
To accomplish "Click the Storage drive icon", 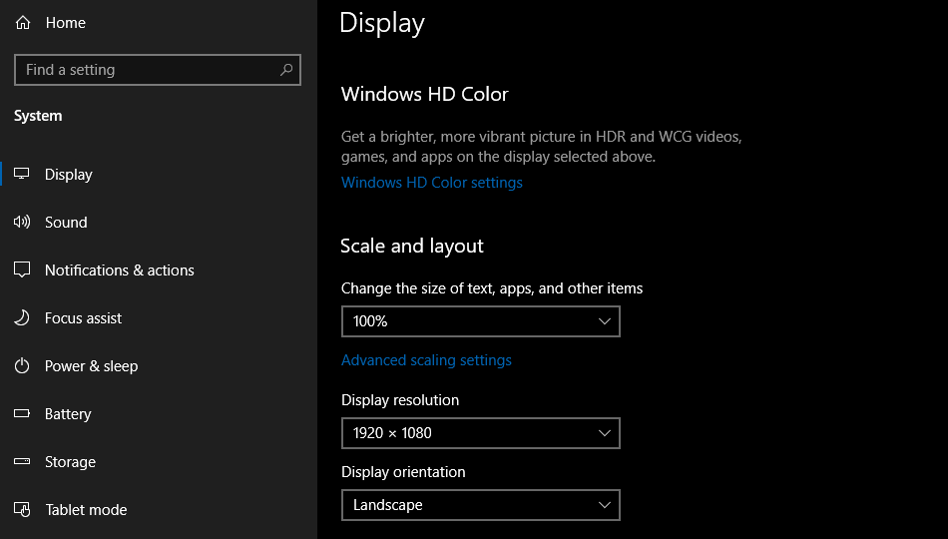I will pyautogui.click(x=22, y=461).
